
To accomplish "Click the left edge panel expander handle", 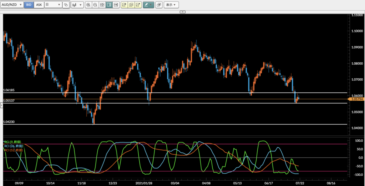I will 1,105.
